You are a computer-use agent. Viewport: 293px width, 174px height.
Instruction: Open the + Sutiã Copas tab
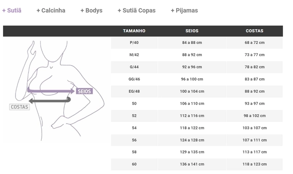click(137, 11)
